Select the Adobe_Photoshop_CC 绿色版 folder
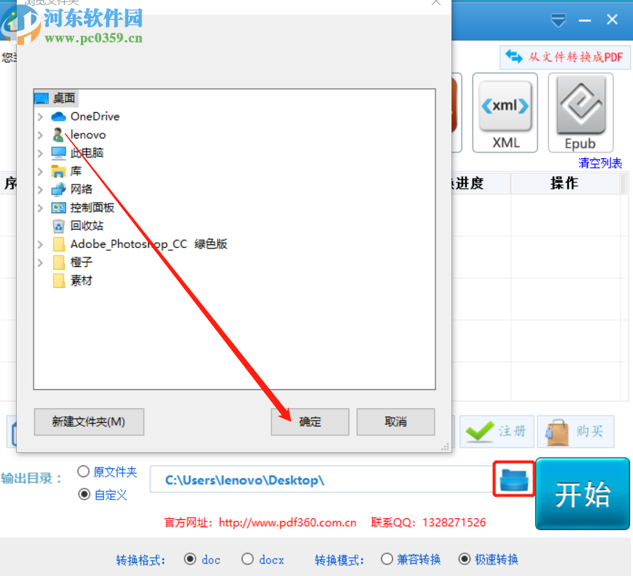 (x=149, y=244)
